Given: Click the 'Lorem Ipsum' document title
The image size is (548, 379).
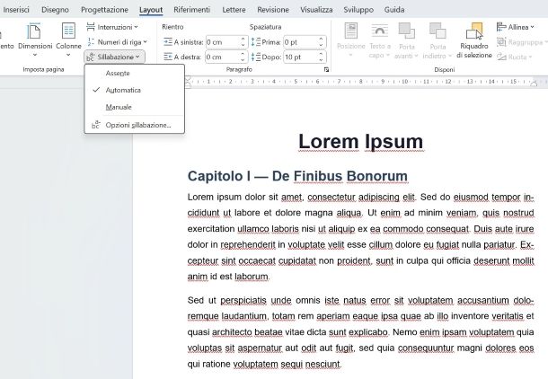Looking at the screenshot, I should (x=360, y=142).
